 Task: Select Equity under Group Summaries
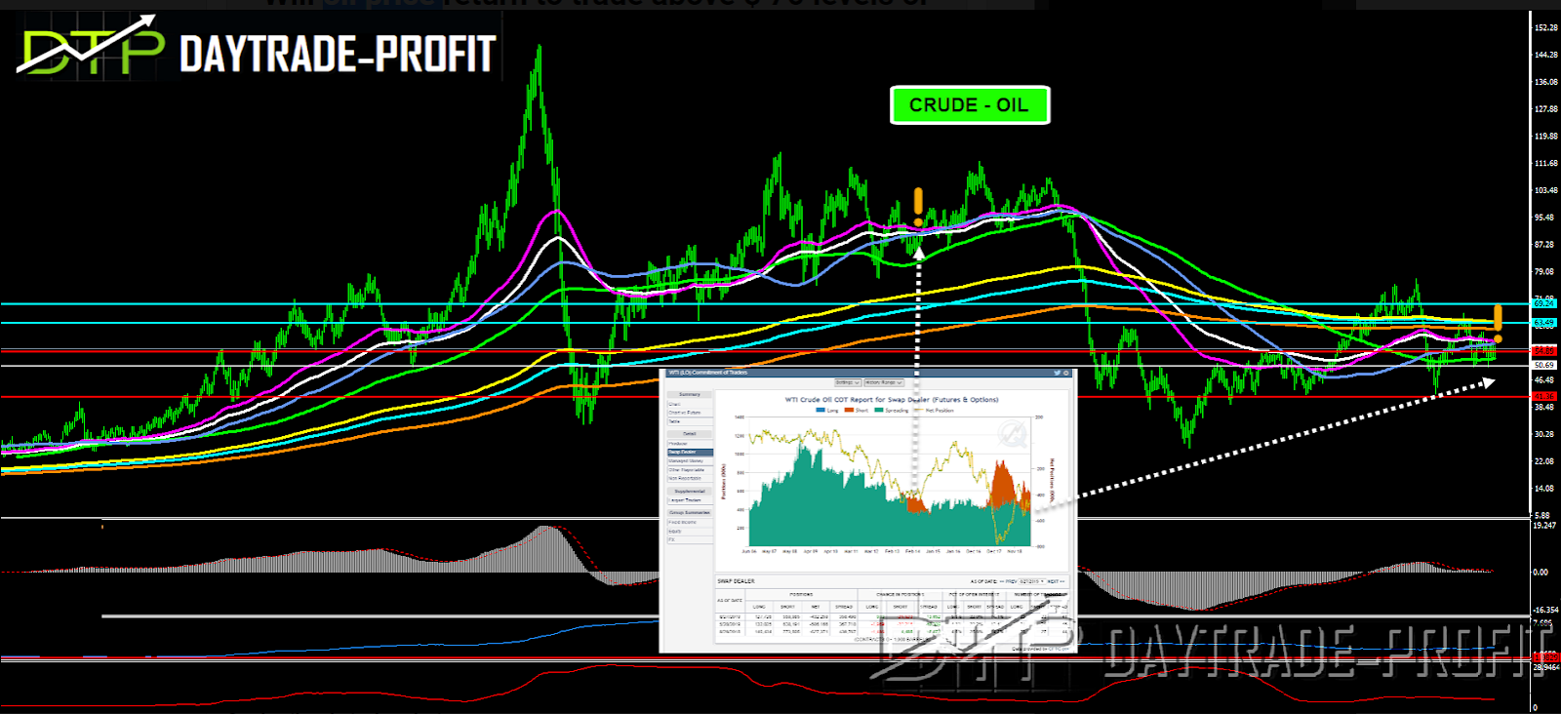pos(690,532)
